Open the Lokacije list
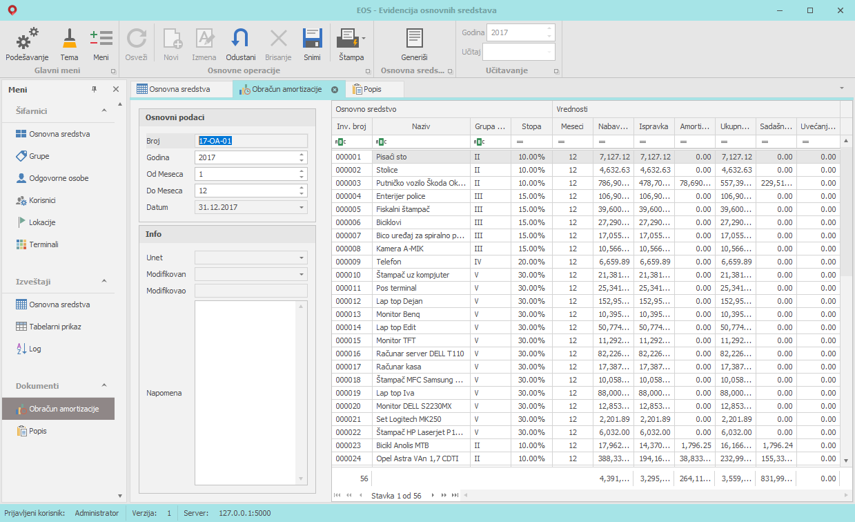 pos(41,222)
